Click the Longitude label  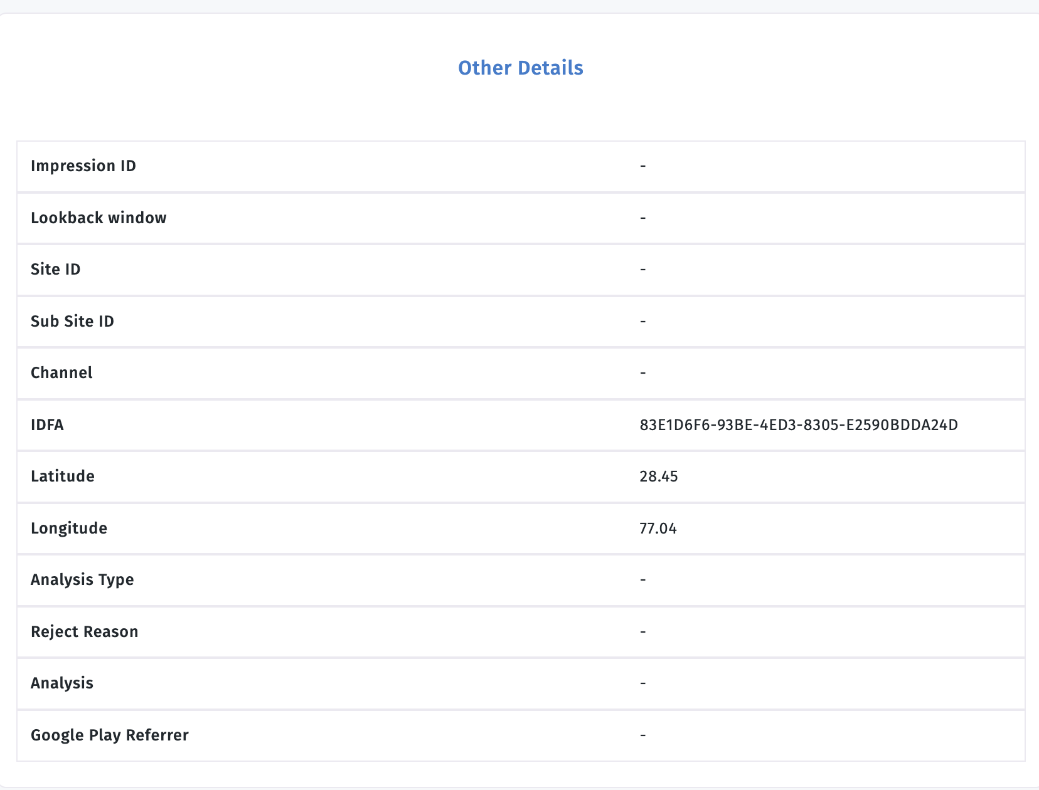click(x=69, y=529)
